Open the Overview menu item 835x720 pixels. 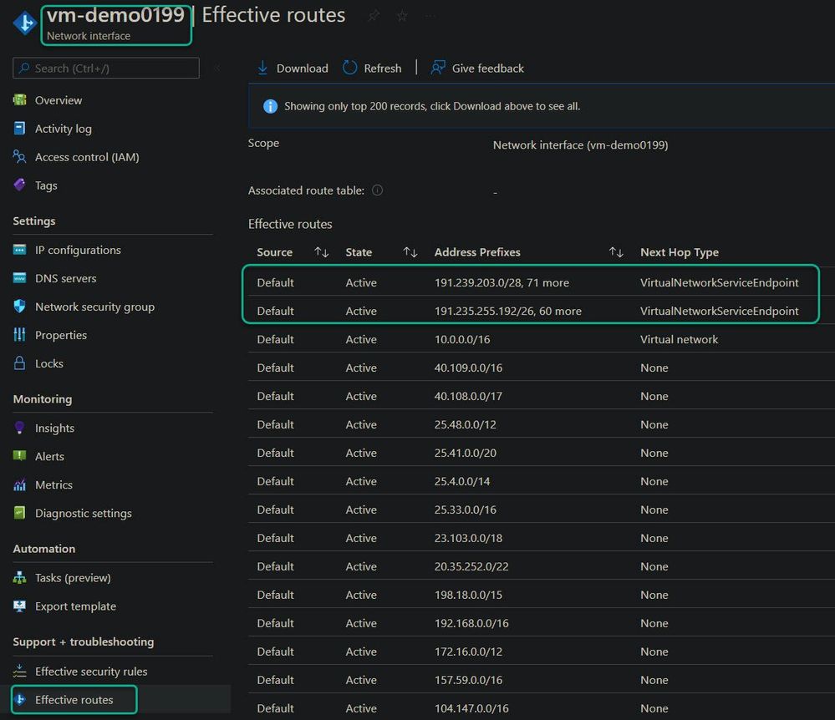pyautogui.click(x=59, y=100)
